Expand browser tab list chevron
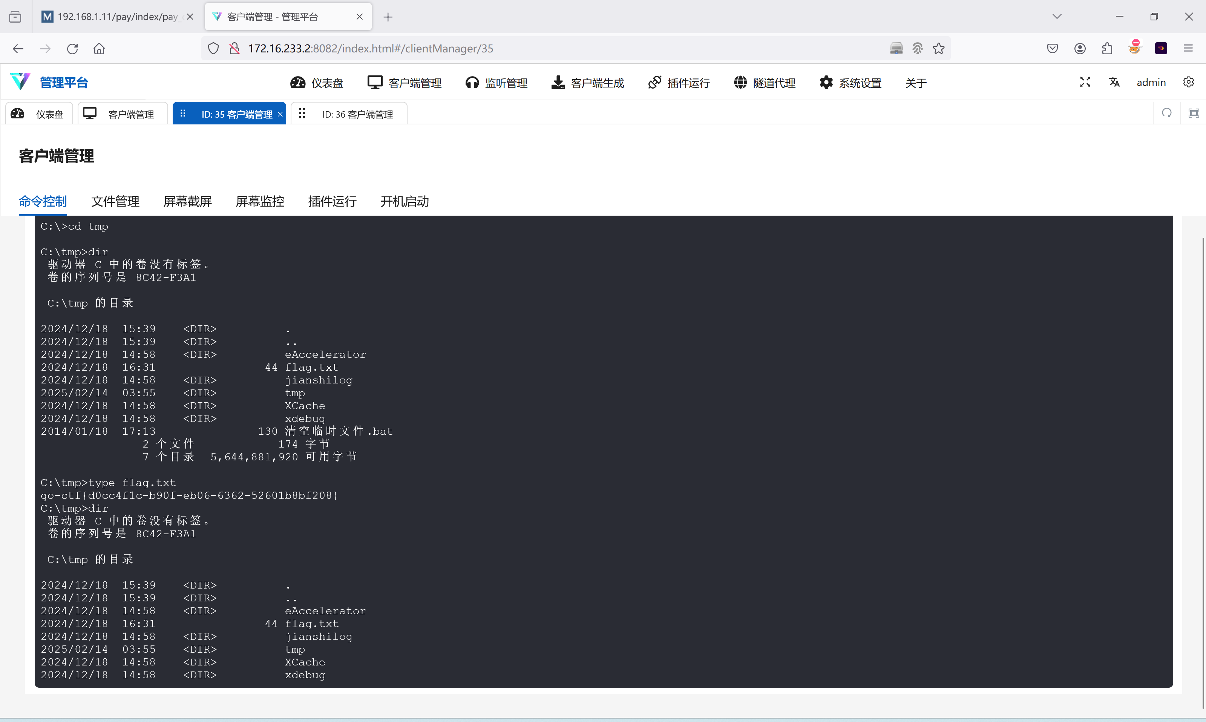The height and width of the screenshot is (722, 1206). (x=1057, y=17)
